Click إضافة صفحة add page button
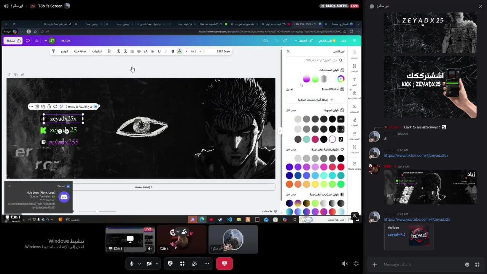The width and height of the screenshot is (487, 274). (x=144, y=187)
